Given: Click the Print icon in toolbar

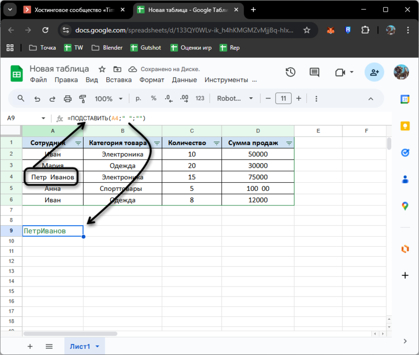Looking at the screenshot, I should [x=67, y=99].
